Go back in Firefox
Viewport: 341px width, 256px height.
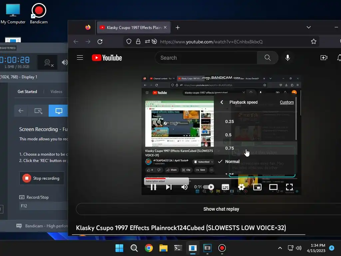tap(76, 42)
